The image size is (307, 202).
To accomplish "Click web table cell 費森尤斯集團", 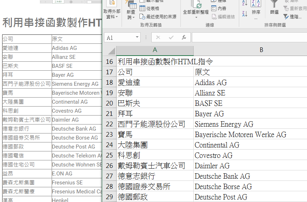I will (27, 183).
